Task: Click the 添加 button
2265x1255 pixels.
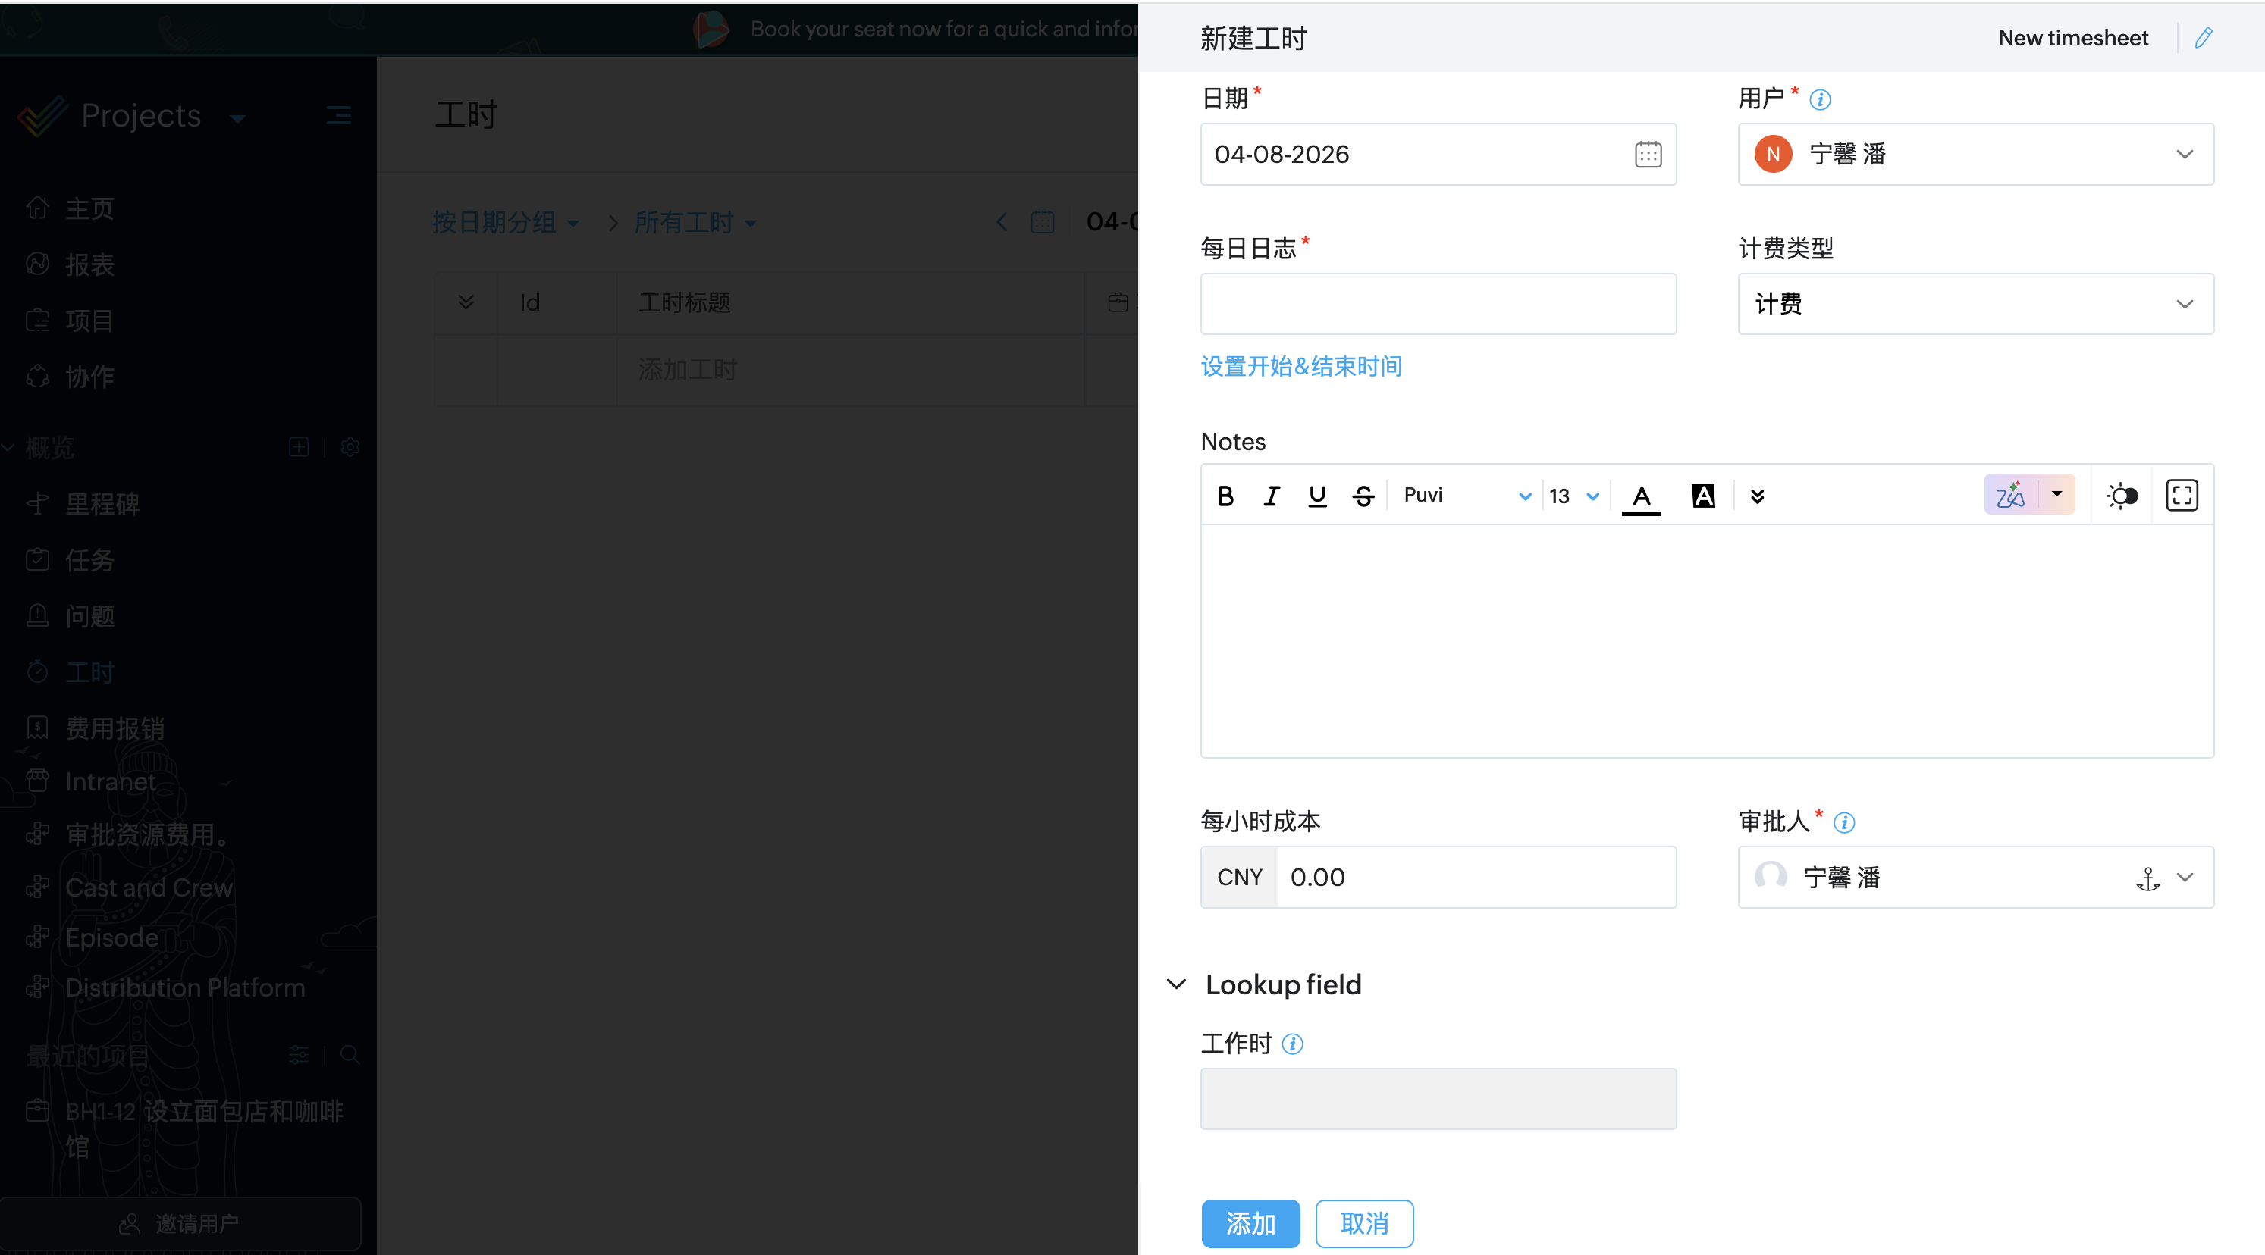Action: pos(1250,1223)
